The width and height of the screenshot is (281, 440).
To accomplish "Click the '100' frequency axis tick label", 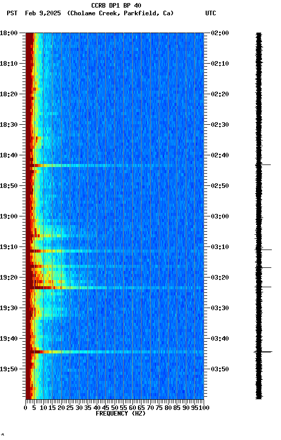I will 204,408.
